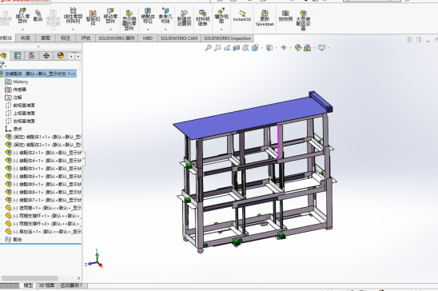Click feature tree filter funnel icon
This screenshot has width=438, height=291.
click(2, 66)
